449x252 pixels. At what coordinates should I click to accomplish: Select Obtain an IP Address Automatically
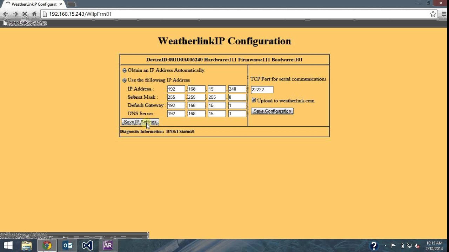(124, 70)
